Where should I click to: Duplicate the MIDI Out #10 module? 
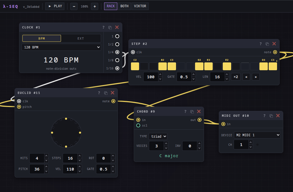point(271,116)
